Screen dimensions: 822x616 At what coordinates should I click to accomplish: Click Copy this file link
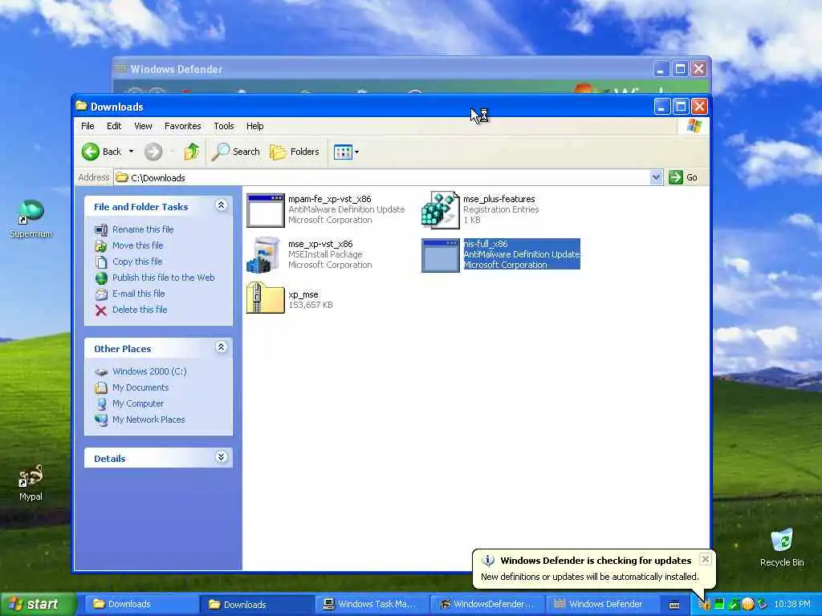click(x=136, y=261)
